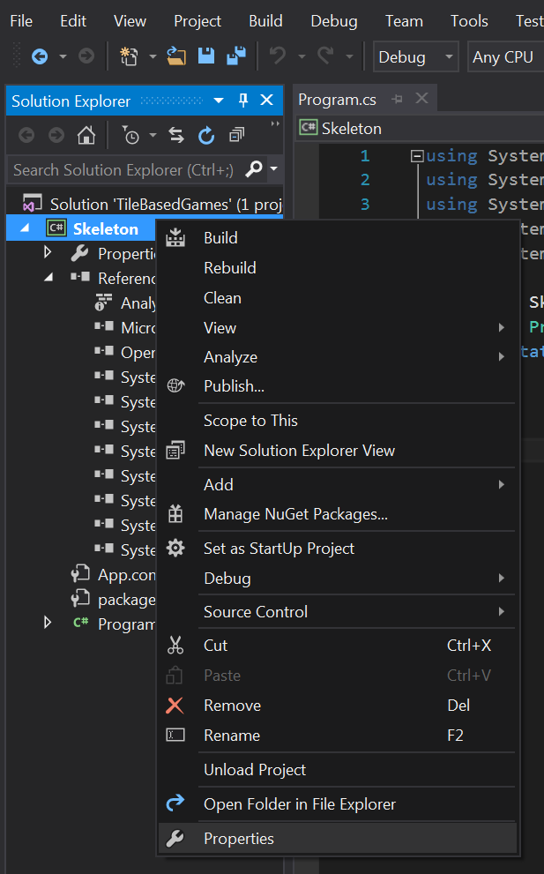The width and height of the screenshot is (544, 874).
Task: Collapse the Skeleton project node
Action: 24,228
